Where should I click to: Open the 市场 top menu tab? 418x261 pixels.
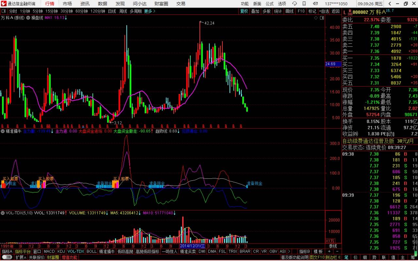(x=67, y=4)
